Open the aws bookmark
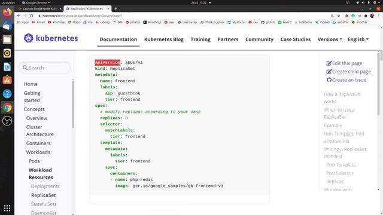This screenshot has width=383, height=215. pyautogui.click(x=169, y=22)
